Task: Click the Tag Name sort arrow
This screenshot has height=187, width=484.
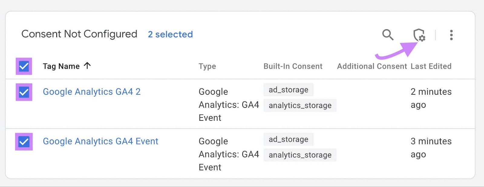Action: [x=87, y=66]
